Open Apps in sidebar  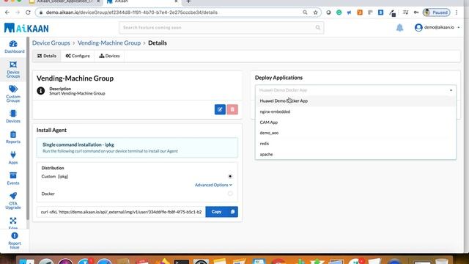[x=13, y=158]
